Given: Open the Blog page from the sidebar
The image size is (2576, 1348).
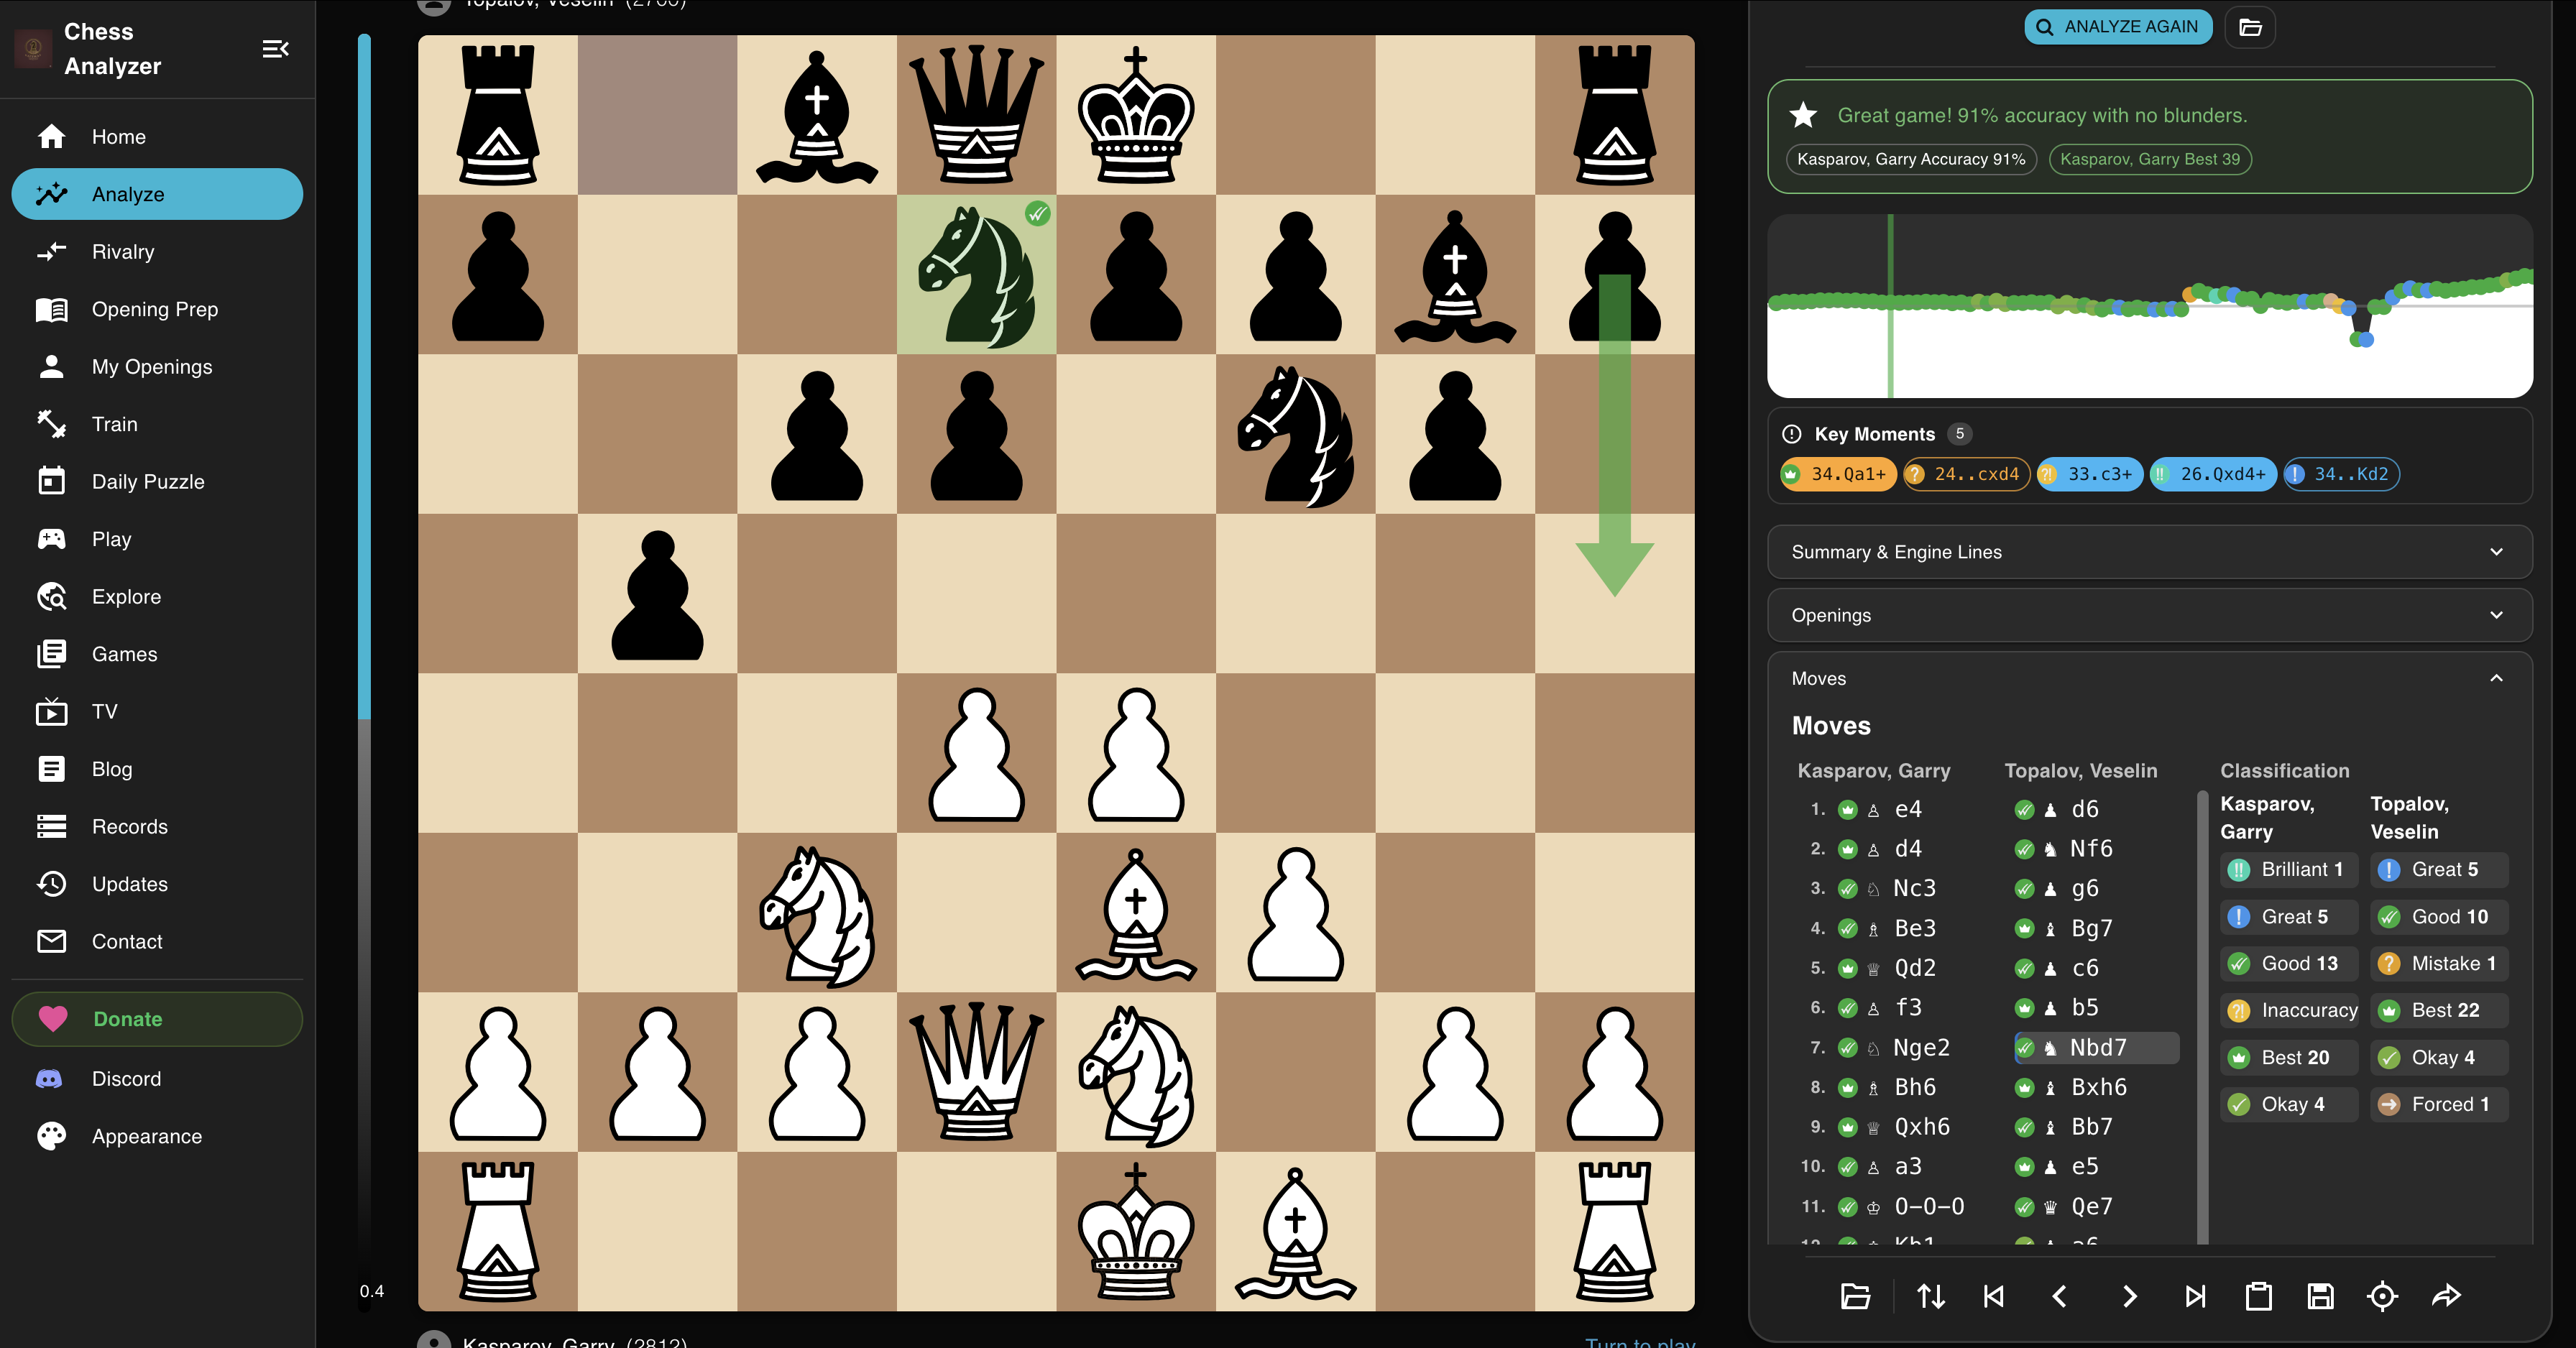Looking at the screenshot, I should 111,769.
